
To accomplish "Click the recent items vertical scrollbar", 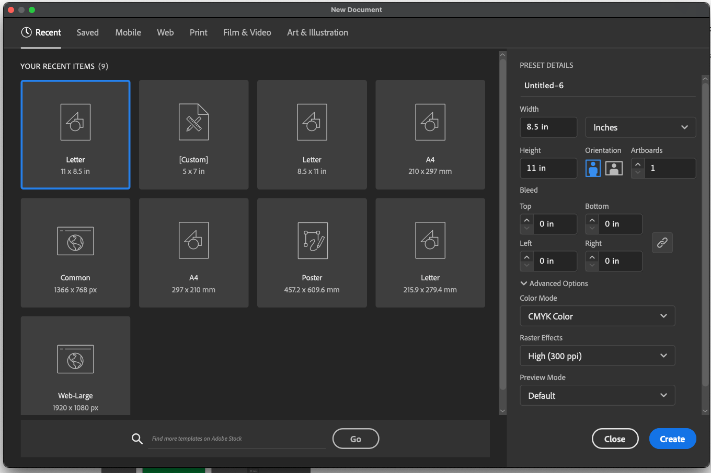I will click(503, 224).
